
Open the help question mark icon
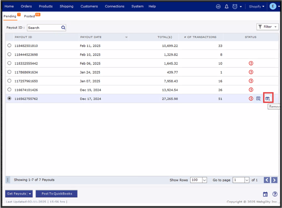coord(275,194)
